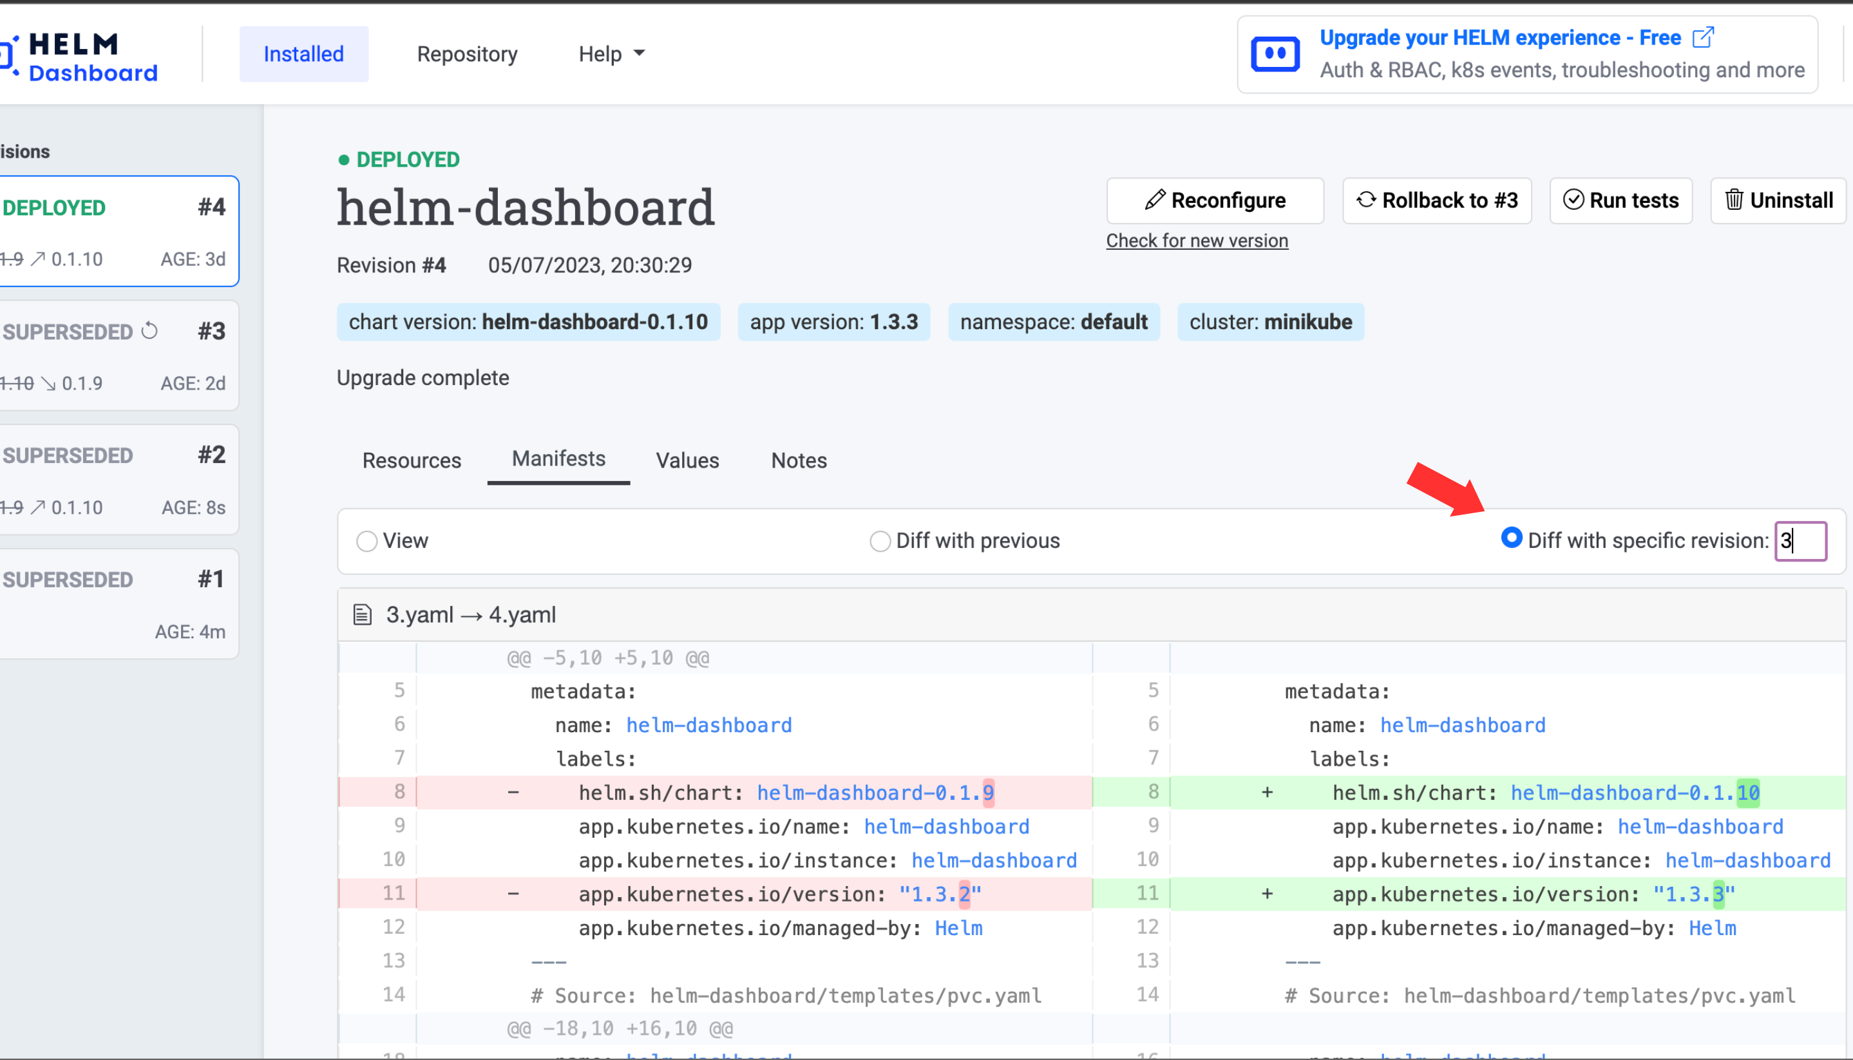Viewport: 1853px width, 1060px height.
Task: Open superseded revision #1 card
Action: 117,604
